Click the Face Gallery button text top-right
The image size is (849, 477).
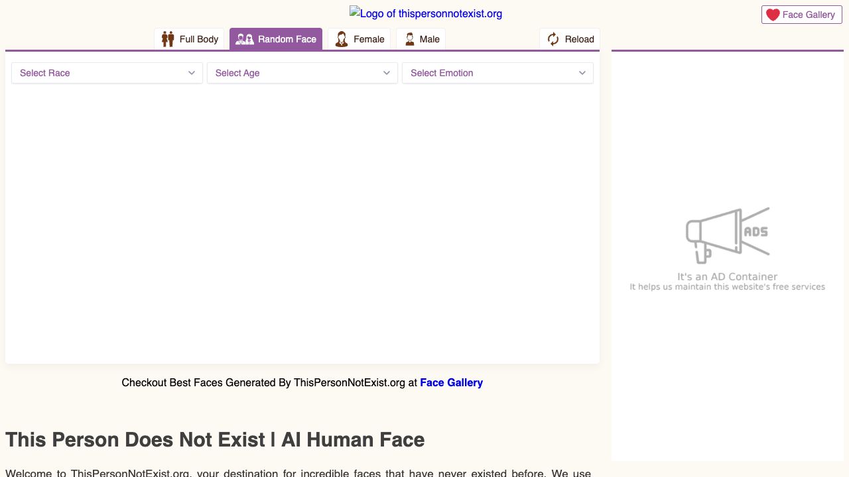point(809,15)
